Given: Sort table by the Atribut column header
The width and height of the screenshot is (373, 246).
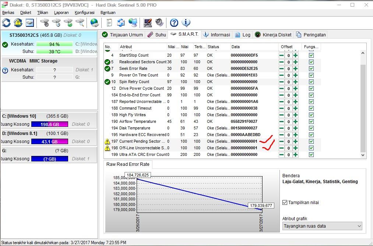Looking at the screenshot, I should tap(143, 47).
